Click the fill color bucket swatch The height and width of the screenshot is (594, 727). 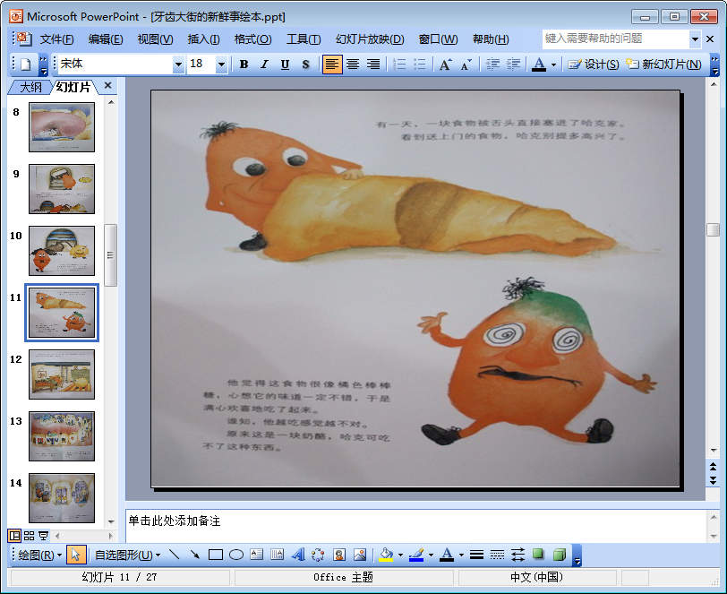[x=386, y=555]
